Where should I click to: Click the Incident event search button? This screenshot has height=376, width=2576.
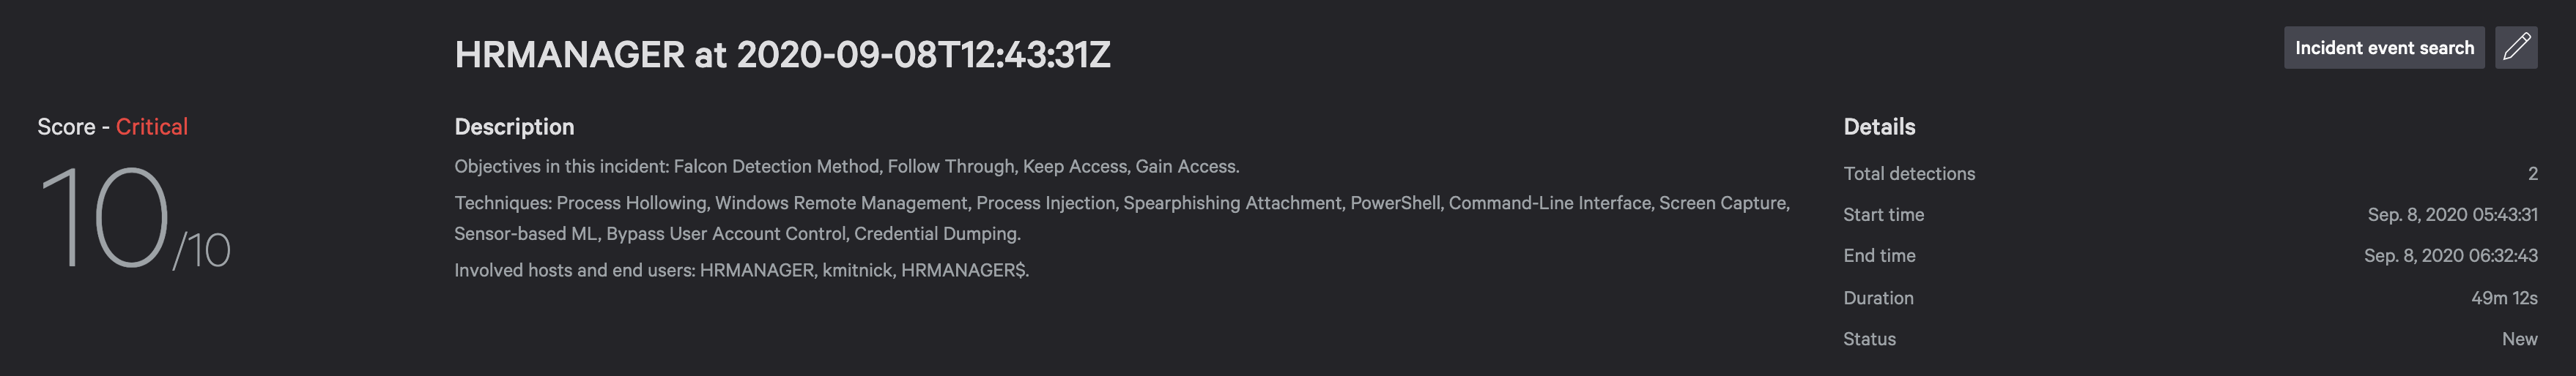coord(2383,48)
